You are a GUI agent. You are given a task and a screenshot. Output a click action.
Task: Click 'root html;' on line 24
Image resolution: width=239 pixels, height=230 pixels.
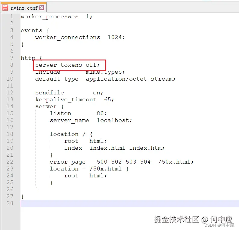tap(85, 176)
